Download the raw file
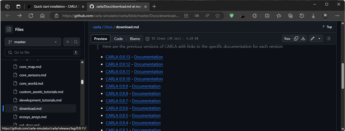This screenshot has width=345, height=131. coord(303,39)
